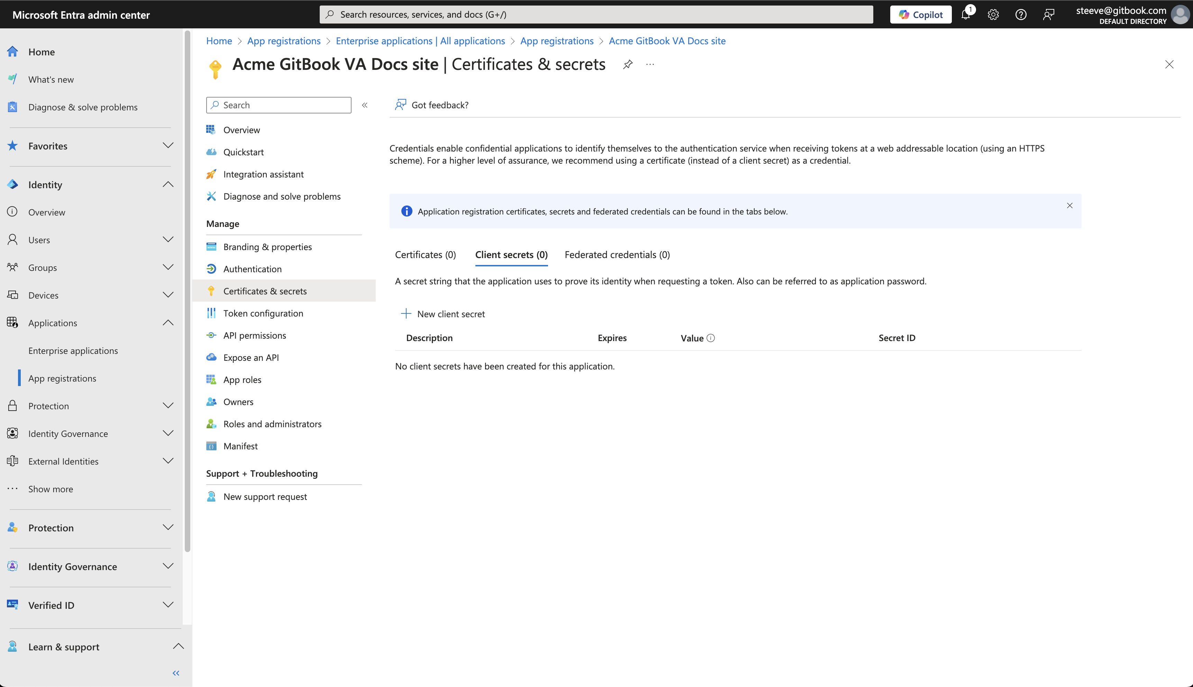Open API permissions for the app

[x=254, y=335]
